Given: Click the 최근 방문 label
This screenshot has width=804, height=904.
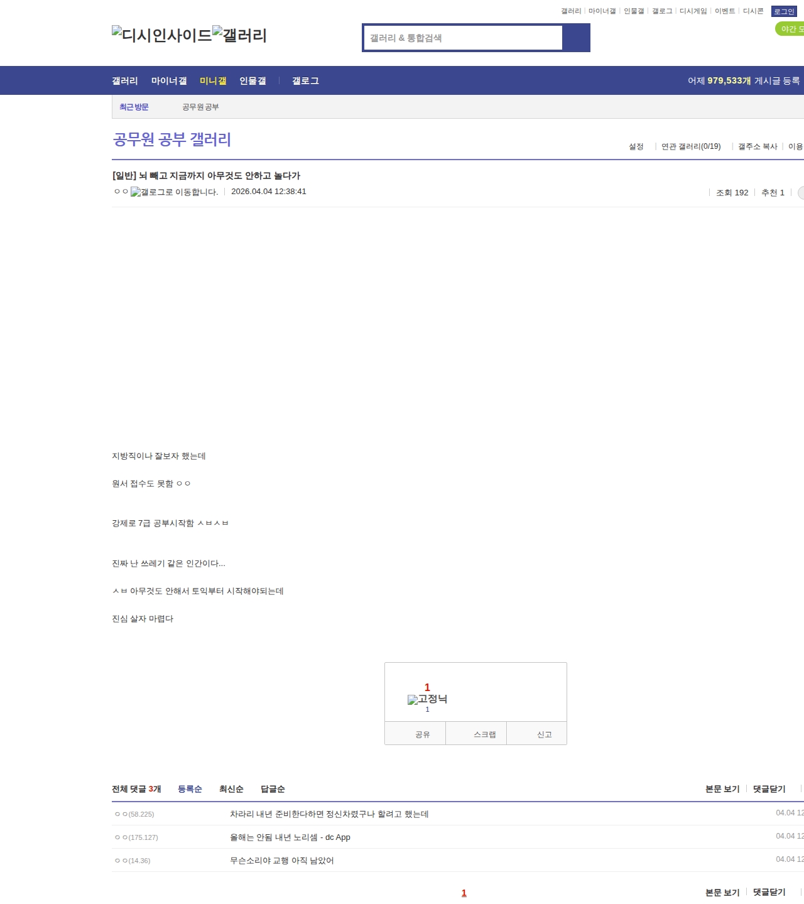Looking at the screenshot, I should coord(134,107).
